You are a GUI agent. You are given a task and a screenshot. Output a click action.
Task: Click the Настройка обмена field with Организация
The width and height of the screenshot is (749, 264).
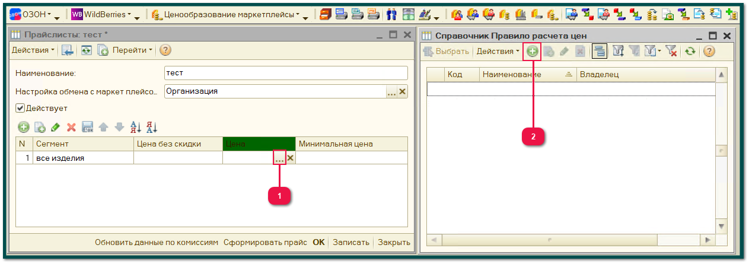pos(275,91)
